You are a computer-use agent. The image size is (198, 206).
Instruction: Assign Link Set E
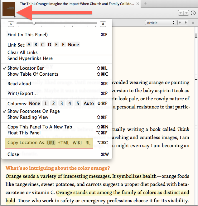56,45
